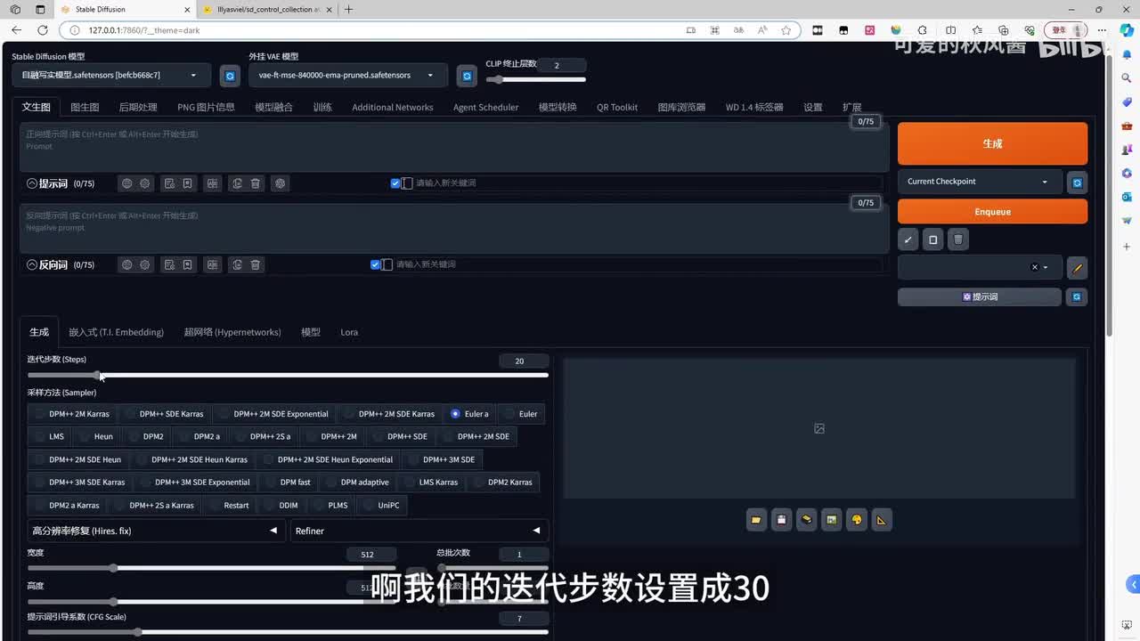Screen dimensions: 1140x641
Task: Click the floppy disk save icon under preview
Action: 781,520
